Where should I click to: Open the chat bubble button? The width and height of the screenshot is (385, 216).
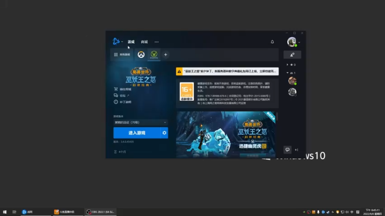(287, 150)
